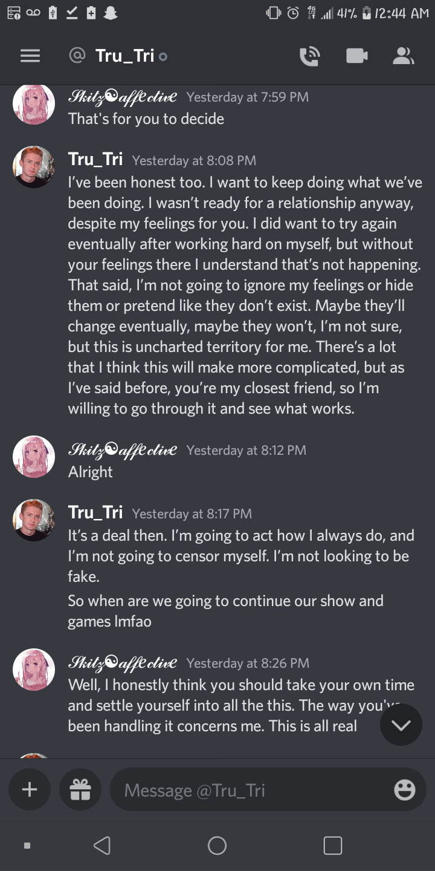The width and height of the screenshot is (435, 871).
Task: Start a video call
Action: click(x=357, y=56)
